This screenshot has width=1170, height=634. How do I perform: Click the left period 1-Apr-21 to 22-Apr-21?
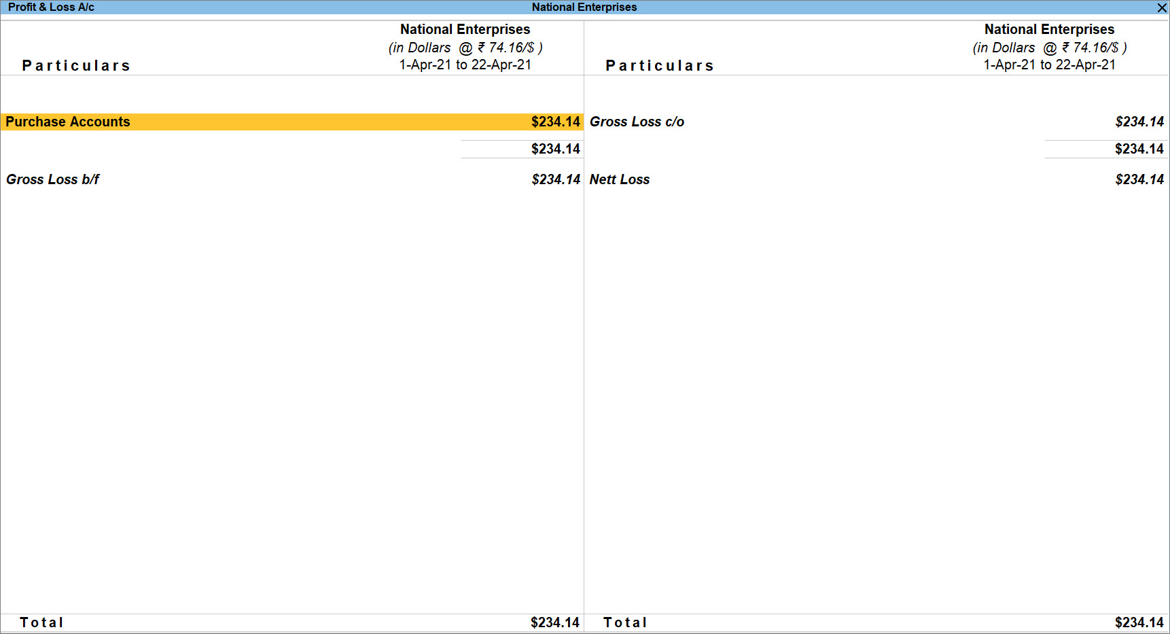(465, 65)
